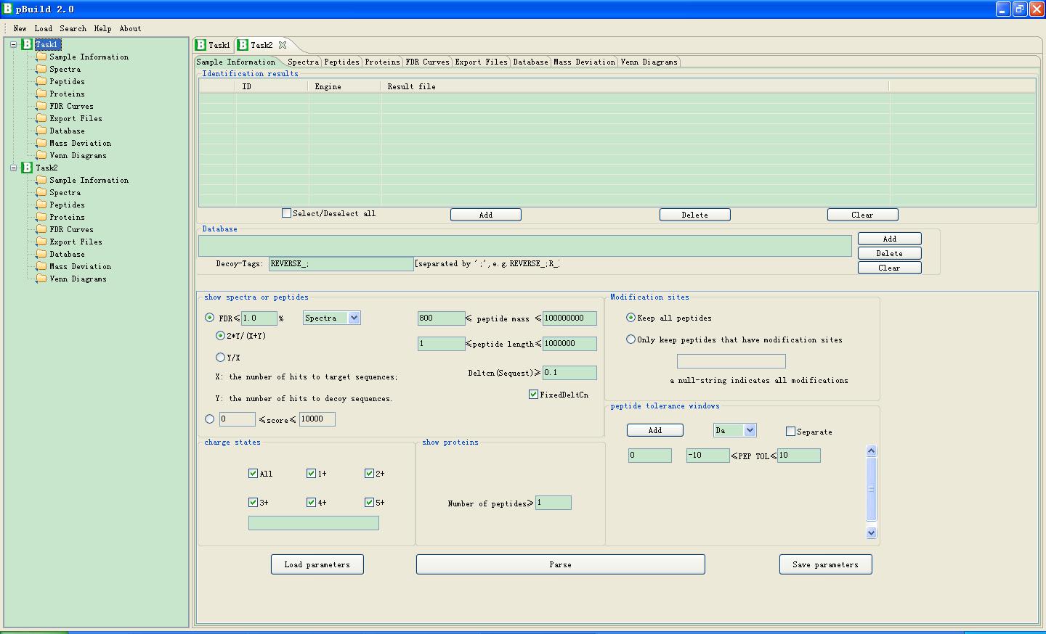1046x634 pixels.
Task: Switch to the FDR Curves tab
Action: [x=427, y=62]
